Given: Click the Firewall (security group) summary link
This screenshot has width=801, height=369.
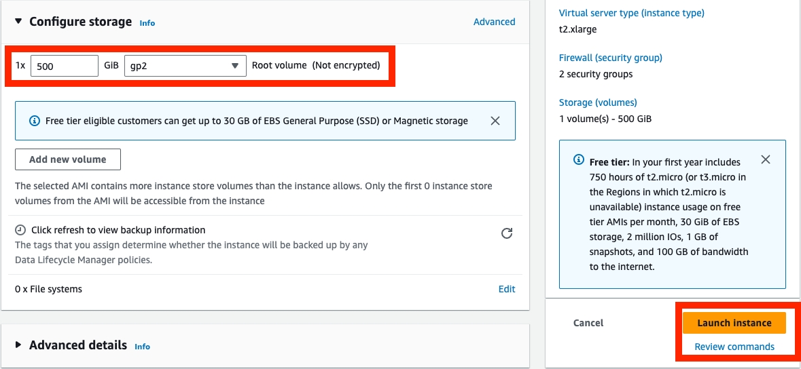Looking at the screenshot, I should (x=610, y=58).
